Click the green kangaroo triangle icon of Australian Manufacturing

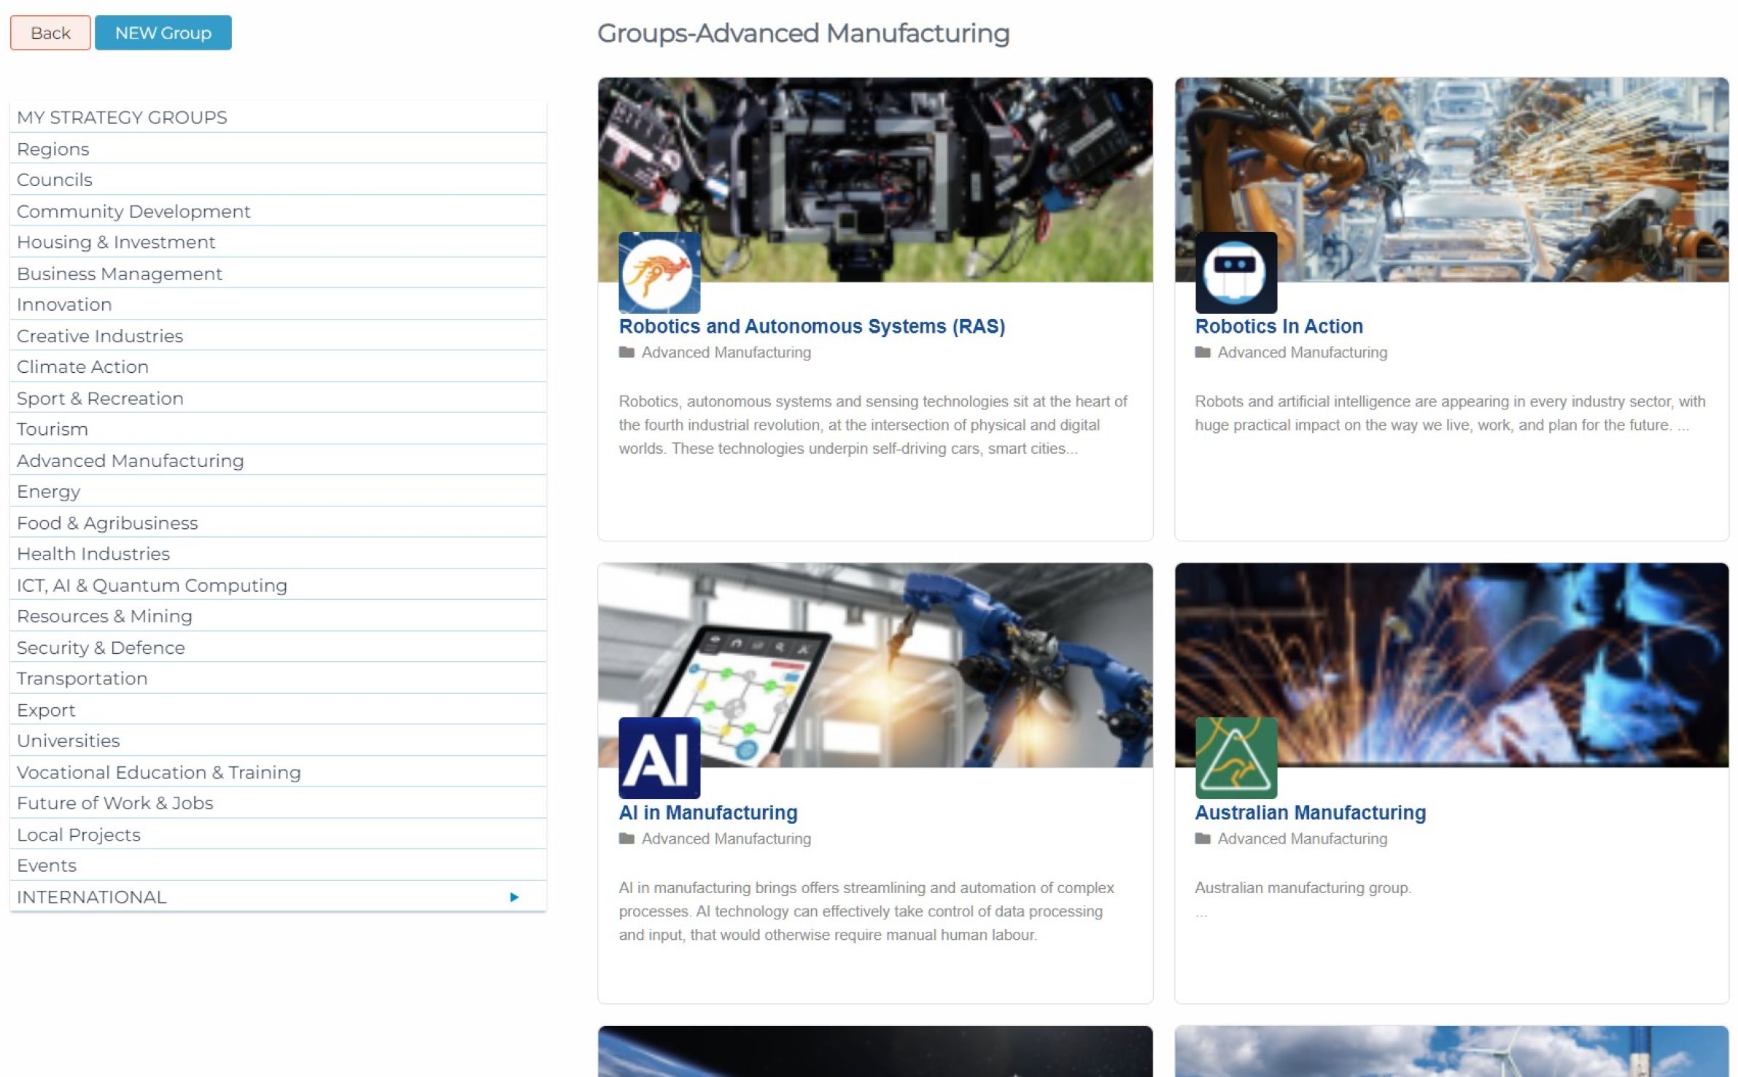coord(1236,758)
